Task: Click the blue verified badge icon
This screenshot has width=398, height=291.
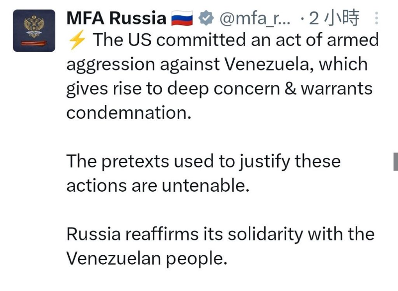Action: tap(205, 19)
